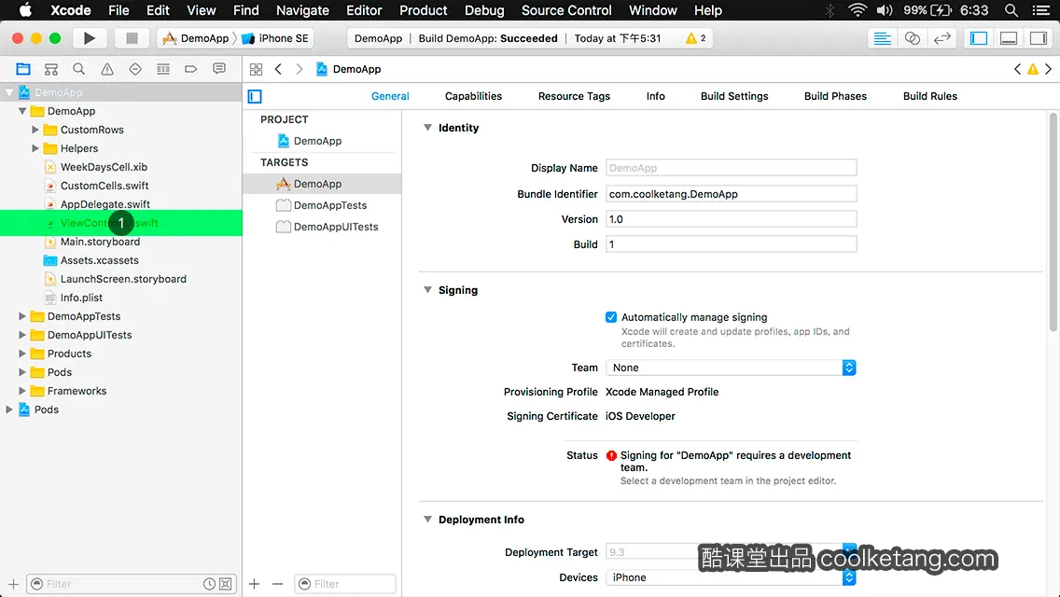This screenshot has width=1060, height=597.
Task: Select the DemoAppTests target
Action: [322, 205]
